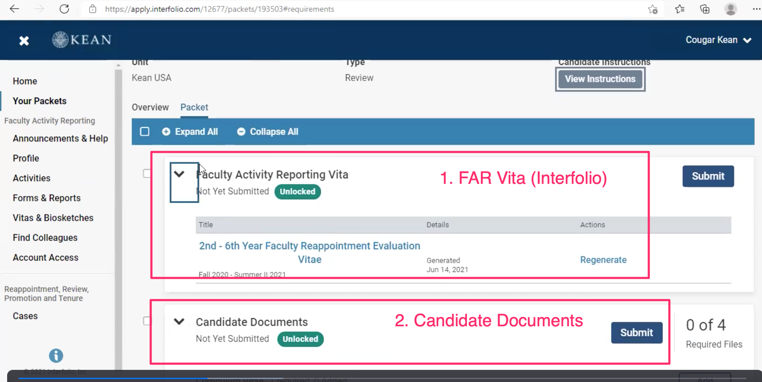
Task: Close the sidebar with the X icon
Action: tap(24, 41)
